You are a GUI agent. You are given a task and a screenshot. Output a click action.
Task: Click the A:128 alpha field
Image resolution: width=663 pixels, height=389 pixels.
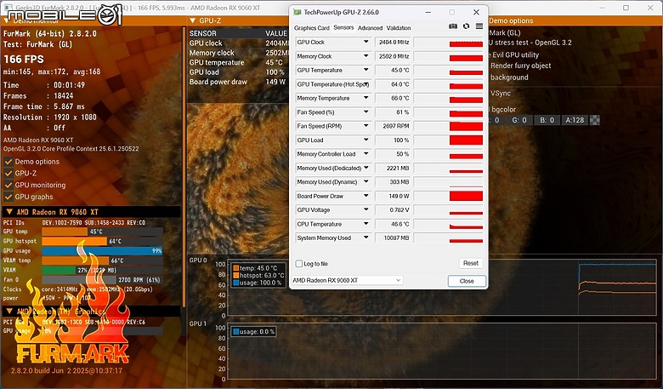coord(575,120)
